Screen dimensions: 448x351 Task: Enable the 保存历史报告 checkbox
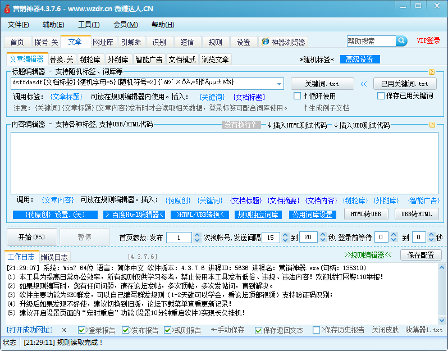(x=316, y=330)
